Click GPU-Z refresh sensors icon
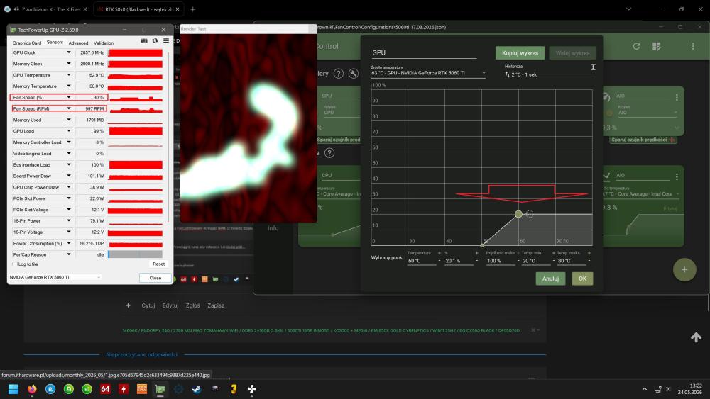 [155, 40]
